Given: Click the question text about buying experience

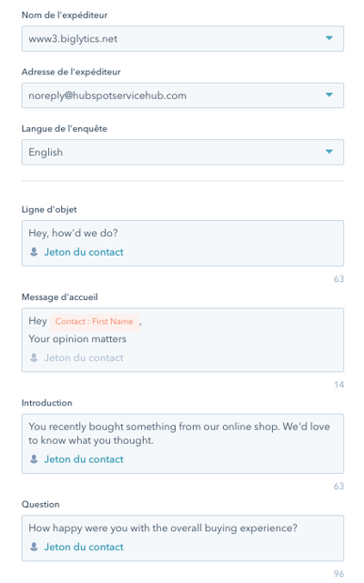Looking at the screenshot, I should coord(163,528).
